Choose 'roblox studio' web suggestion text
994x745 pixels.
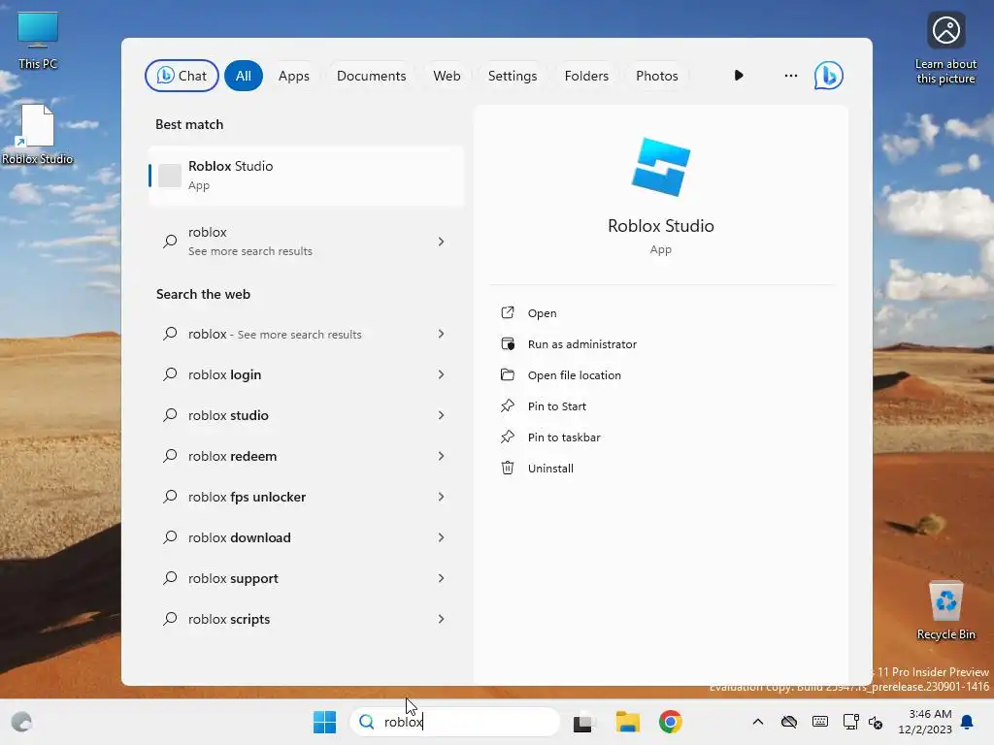(228, 415)
